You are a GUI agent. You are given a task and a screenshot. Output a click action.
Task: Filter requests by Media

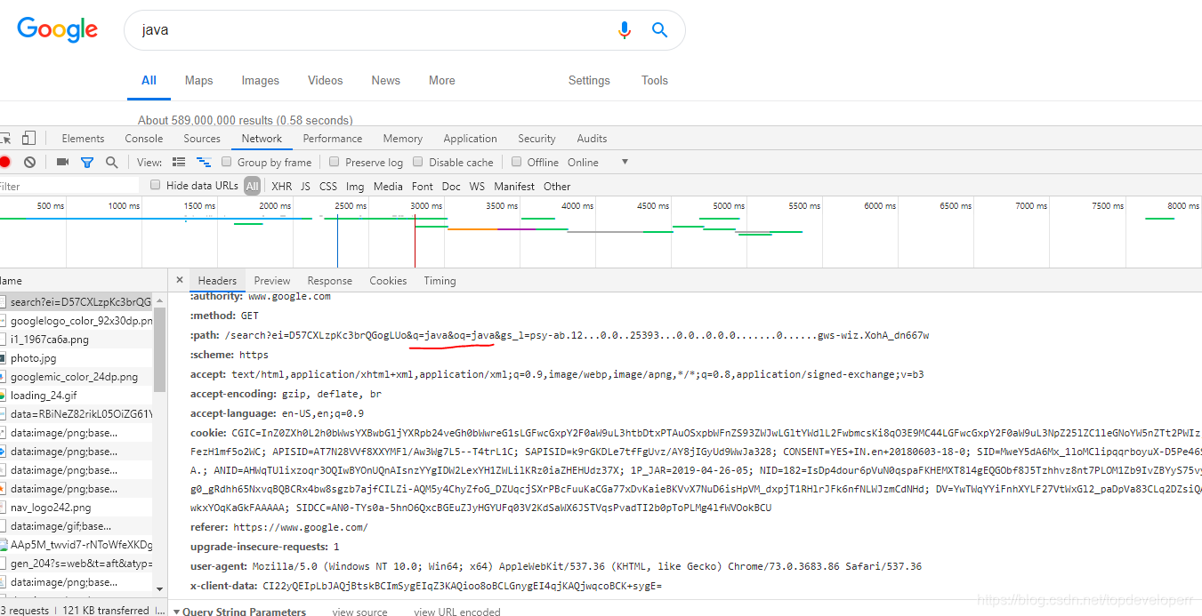[388, 186]
